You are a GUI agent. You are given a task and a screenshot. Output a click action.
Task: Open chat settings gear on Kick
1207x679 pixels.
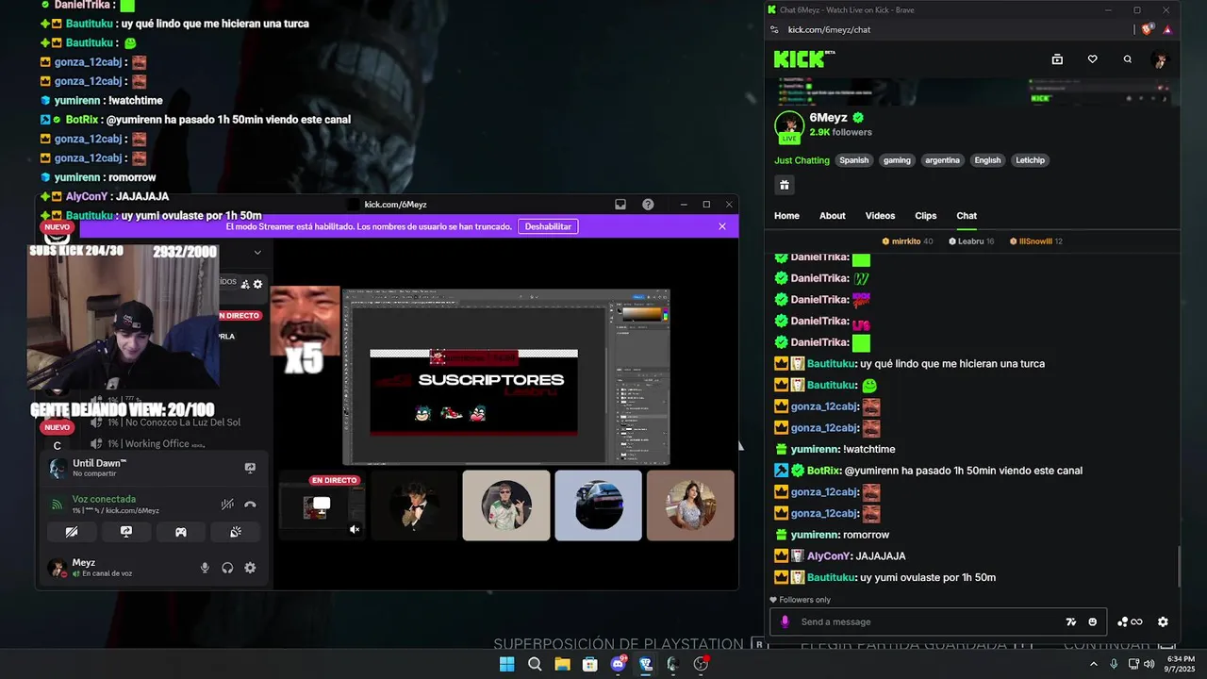click(x=1163, y=621)
